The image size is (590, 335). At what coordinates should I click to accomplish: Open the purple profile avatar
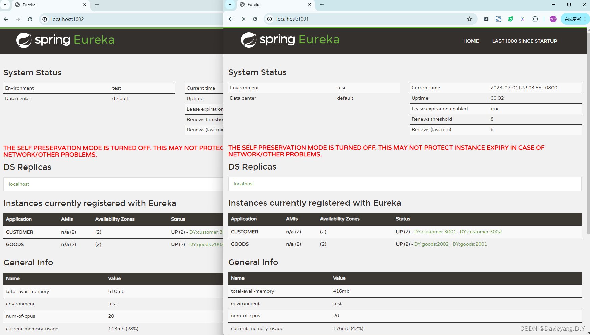pos(553,19)
